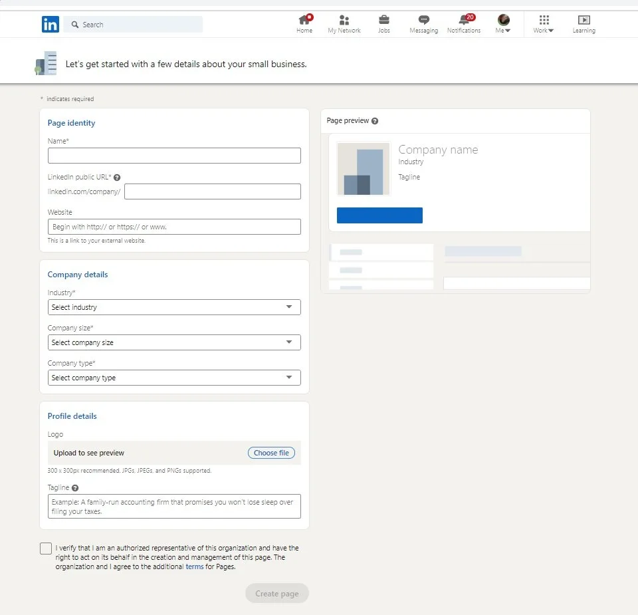Click the Tagline text area
Image resolution: width=638 pixels, height=615 pixels.
174,507
